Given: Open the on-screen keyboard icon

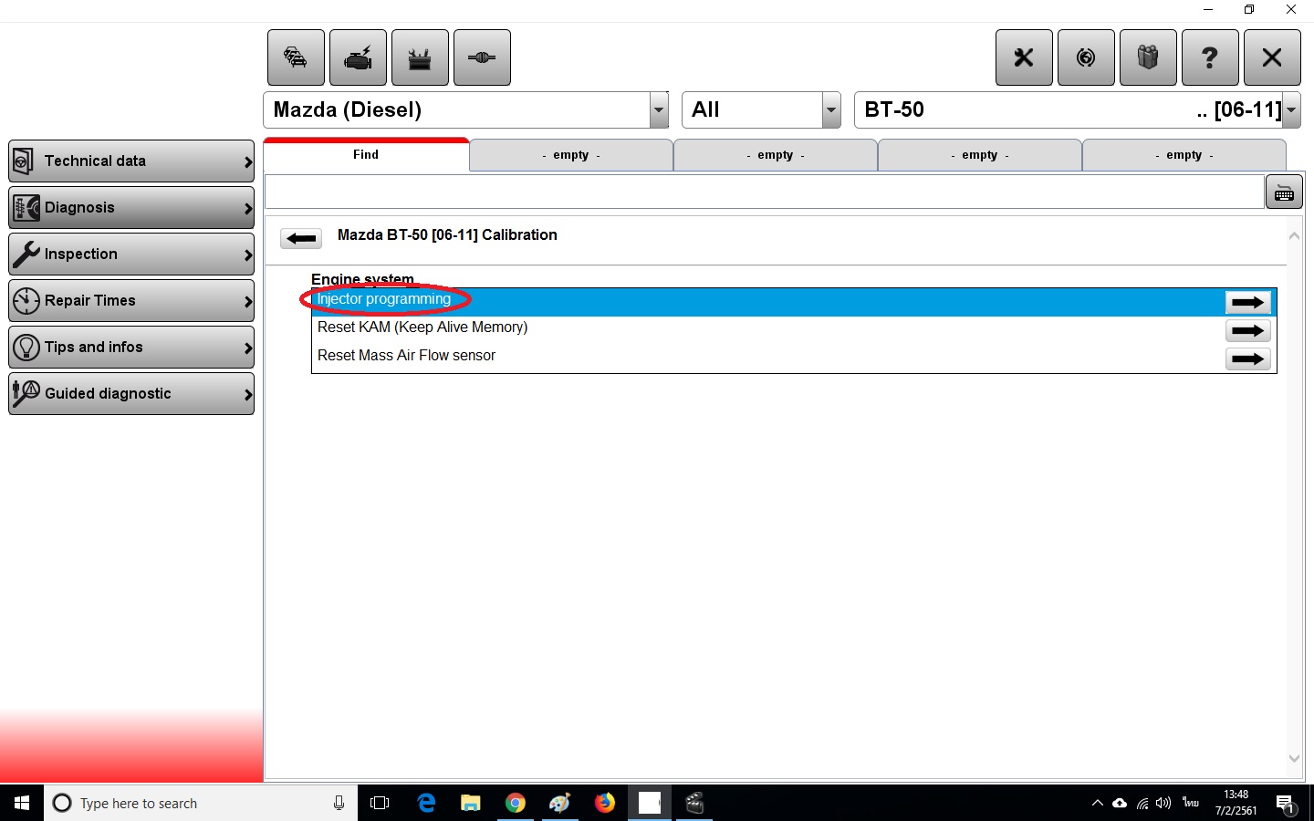Looking at the screenshot, I should 1284,192.
